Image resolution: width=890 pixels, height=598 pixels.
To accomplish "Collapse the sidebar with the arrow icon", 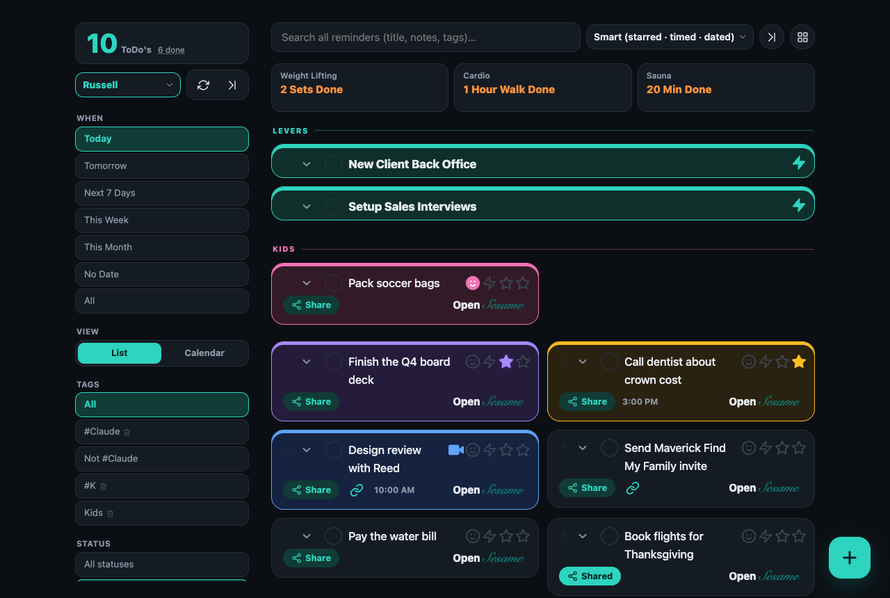I will coord(232,85).
